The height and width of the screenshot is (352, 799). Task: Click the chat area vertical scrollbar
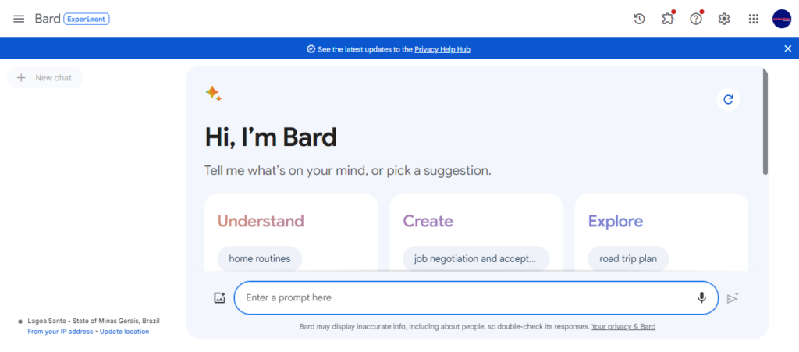[765, 123]
